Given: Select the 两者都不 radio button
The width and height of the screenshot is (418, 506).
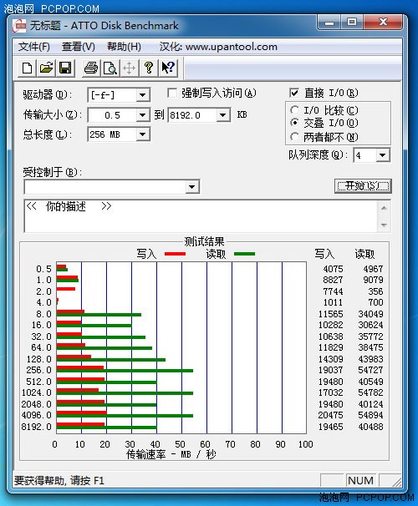Looking at the screenshot, I should pos(294,137).
